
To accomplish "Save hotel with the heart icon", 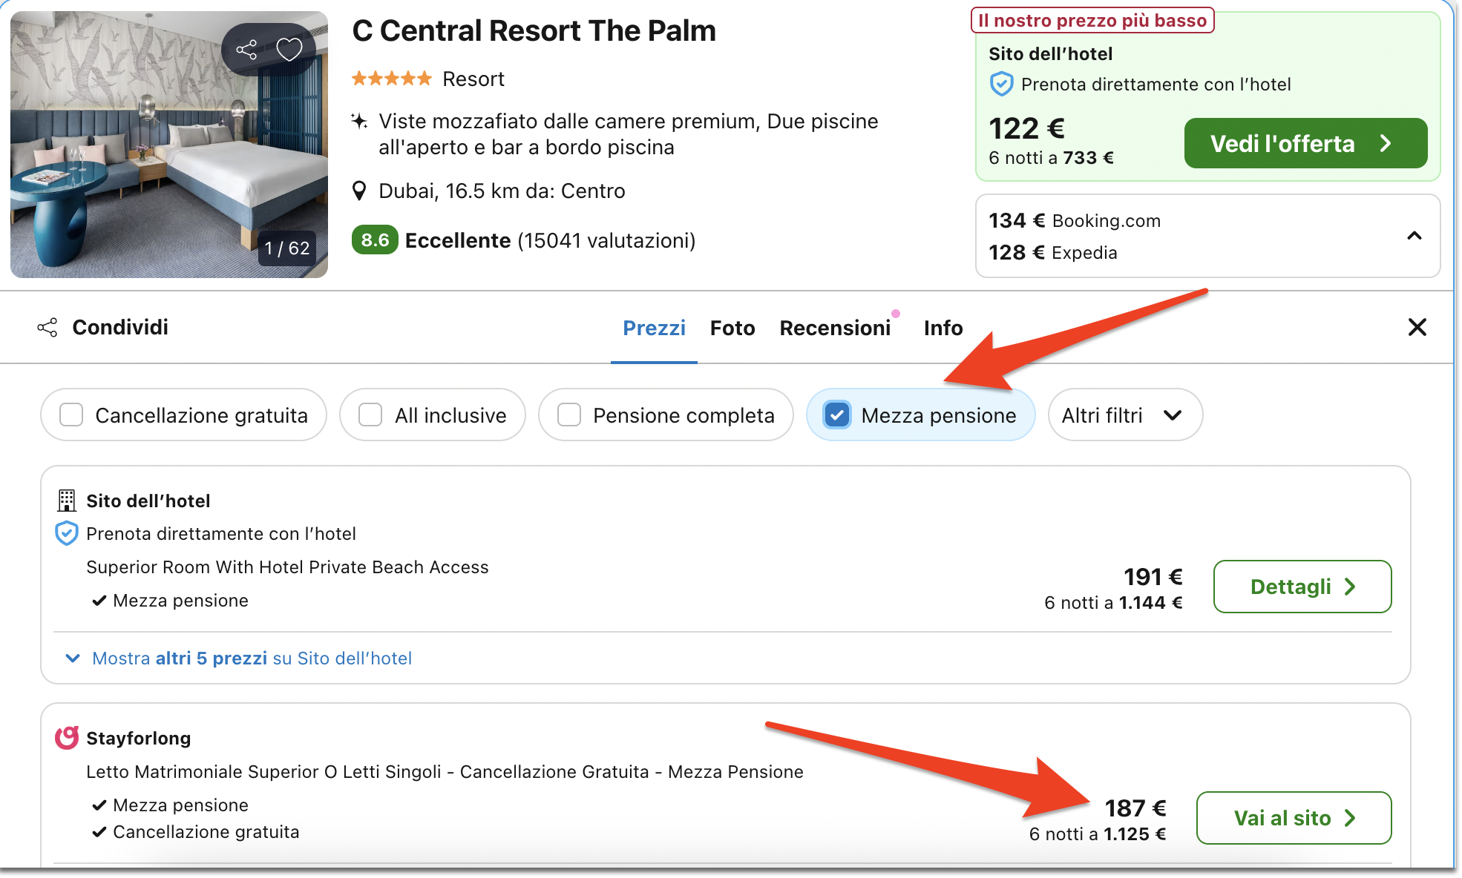I will point(289,50).
